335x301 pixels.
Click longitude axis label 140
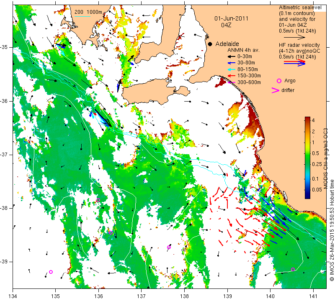[270, 296]
